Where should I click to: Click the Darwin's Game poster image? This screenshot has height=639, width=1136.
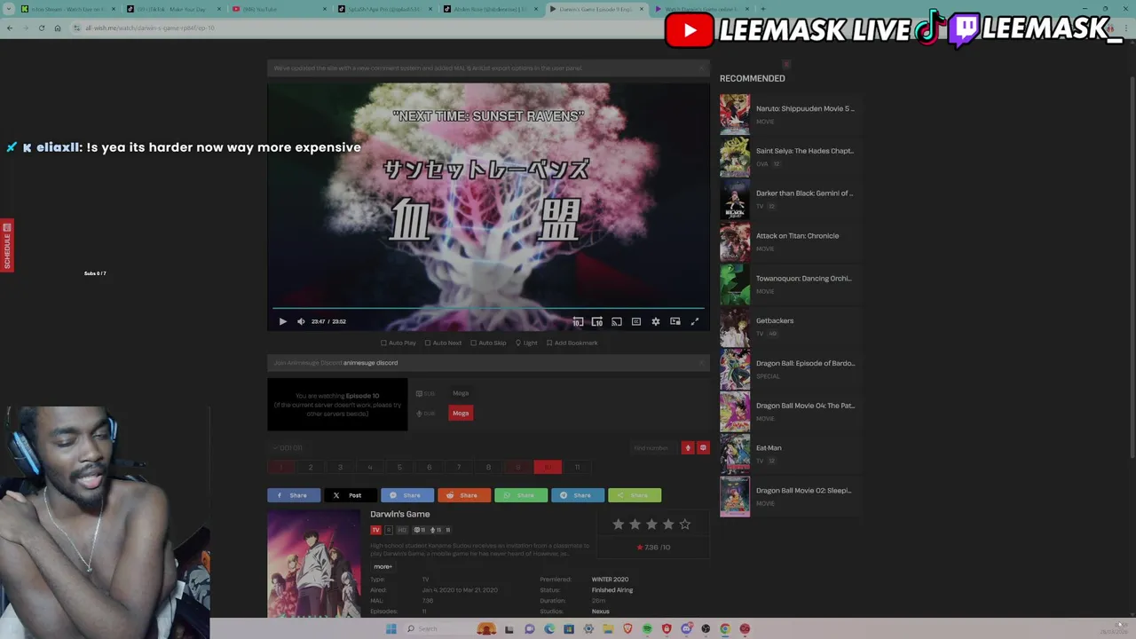(x=314, y=564)
